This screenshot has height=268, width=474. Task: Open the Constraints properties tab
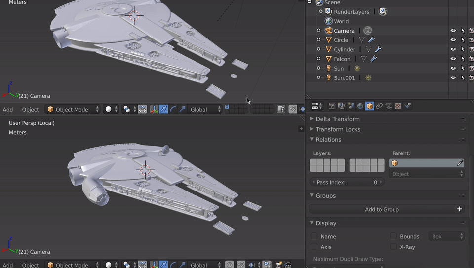tap(379, 106)
